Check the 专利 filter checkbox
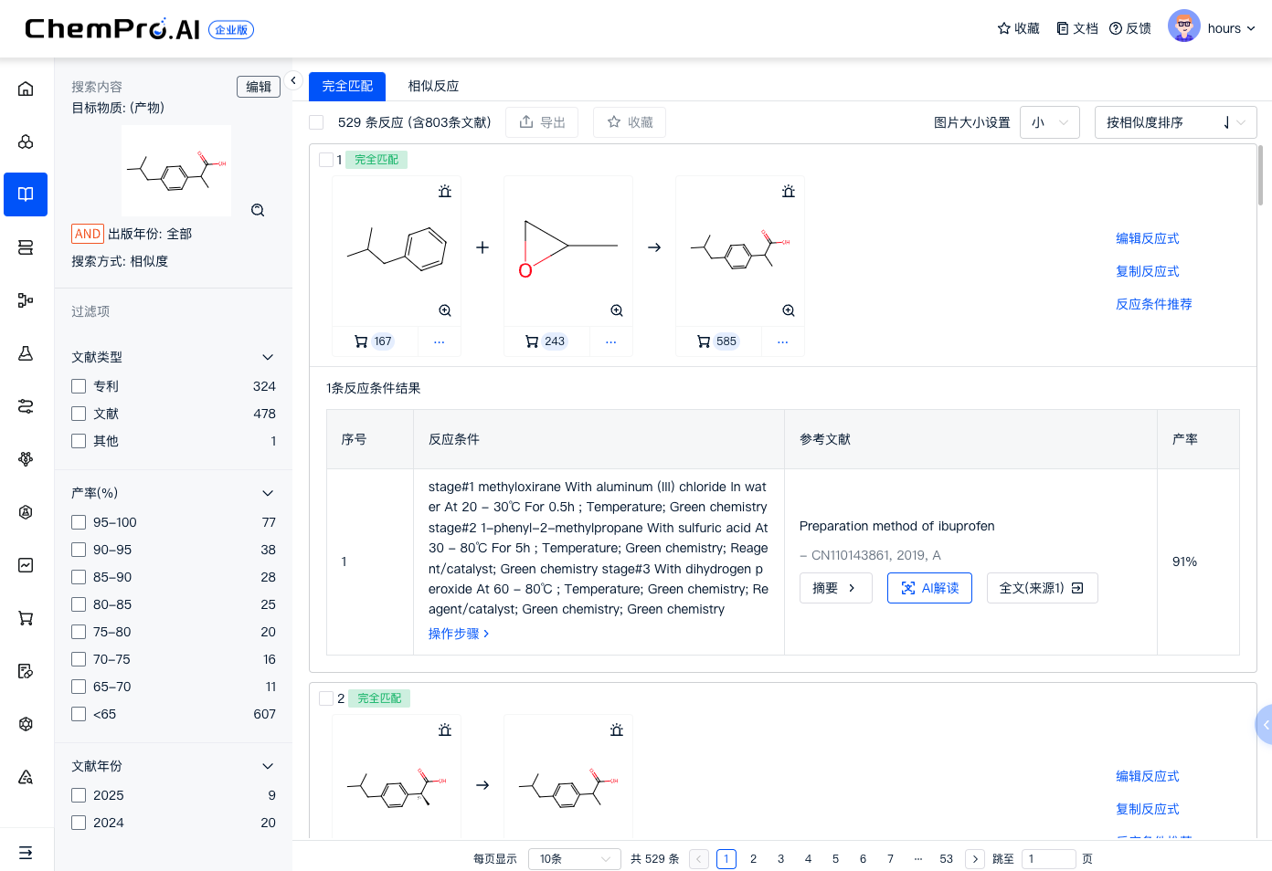1272x871 pixels. [79, 385]
